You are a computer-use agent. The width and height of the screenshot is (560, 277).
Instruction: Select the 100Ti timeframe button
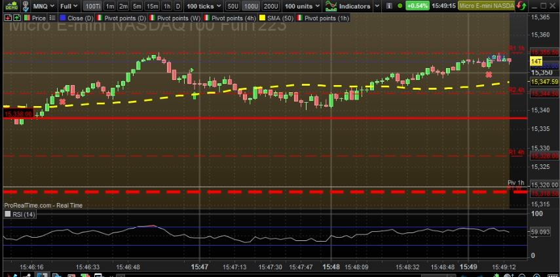pyautogui.click(x=93, y=6)
